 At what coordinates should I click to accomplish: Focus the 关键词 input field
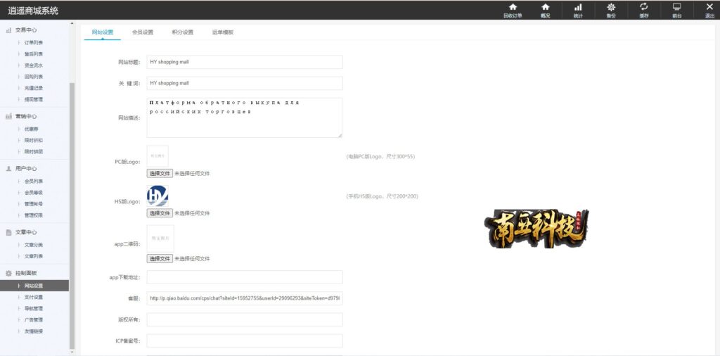(x=245, y=83)
